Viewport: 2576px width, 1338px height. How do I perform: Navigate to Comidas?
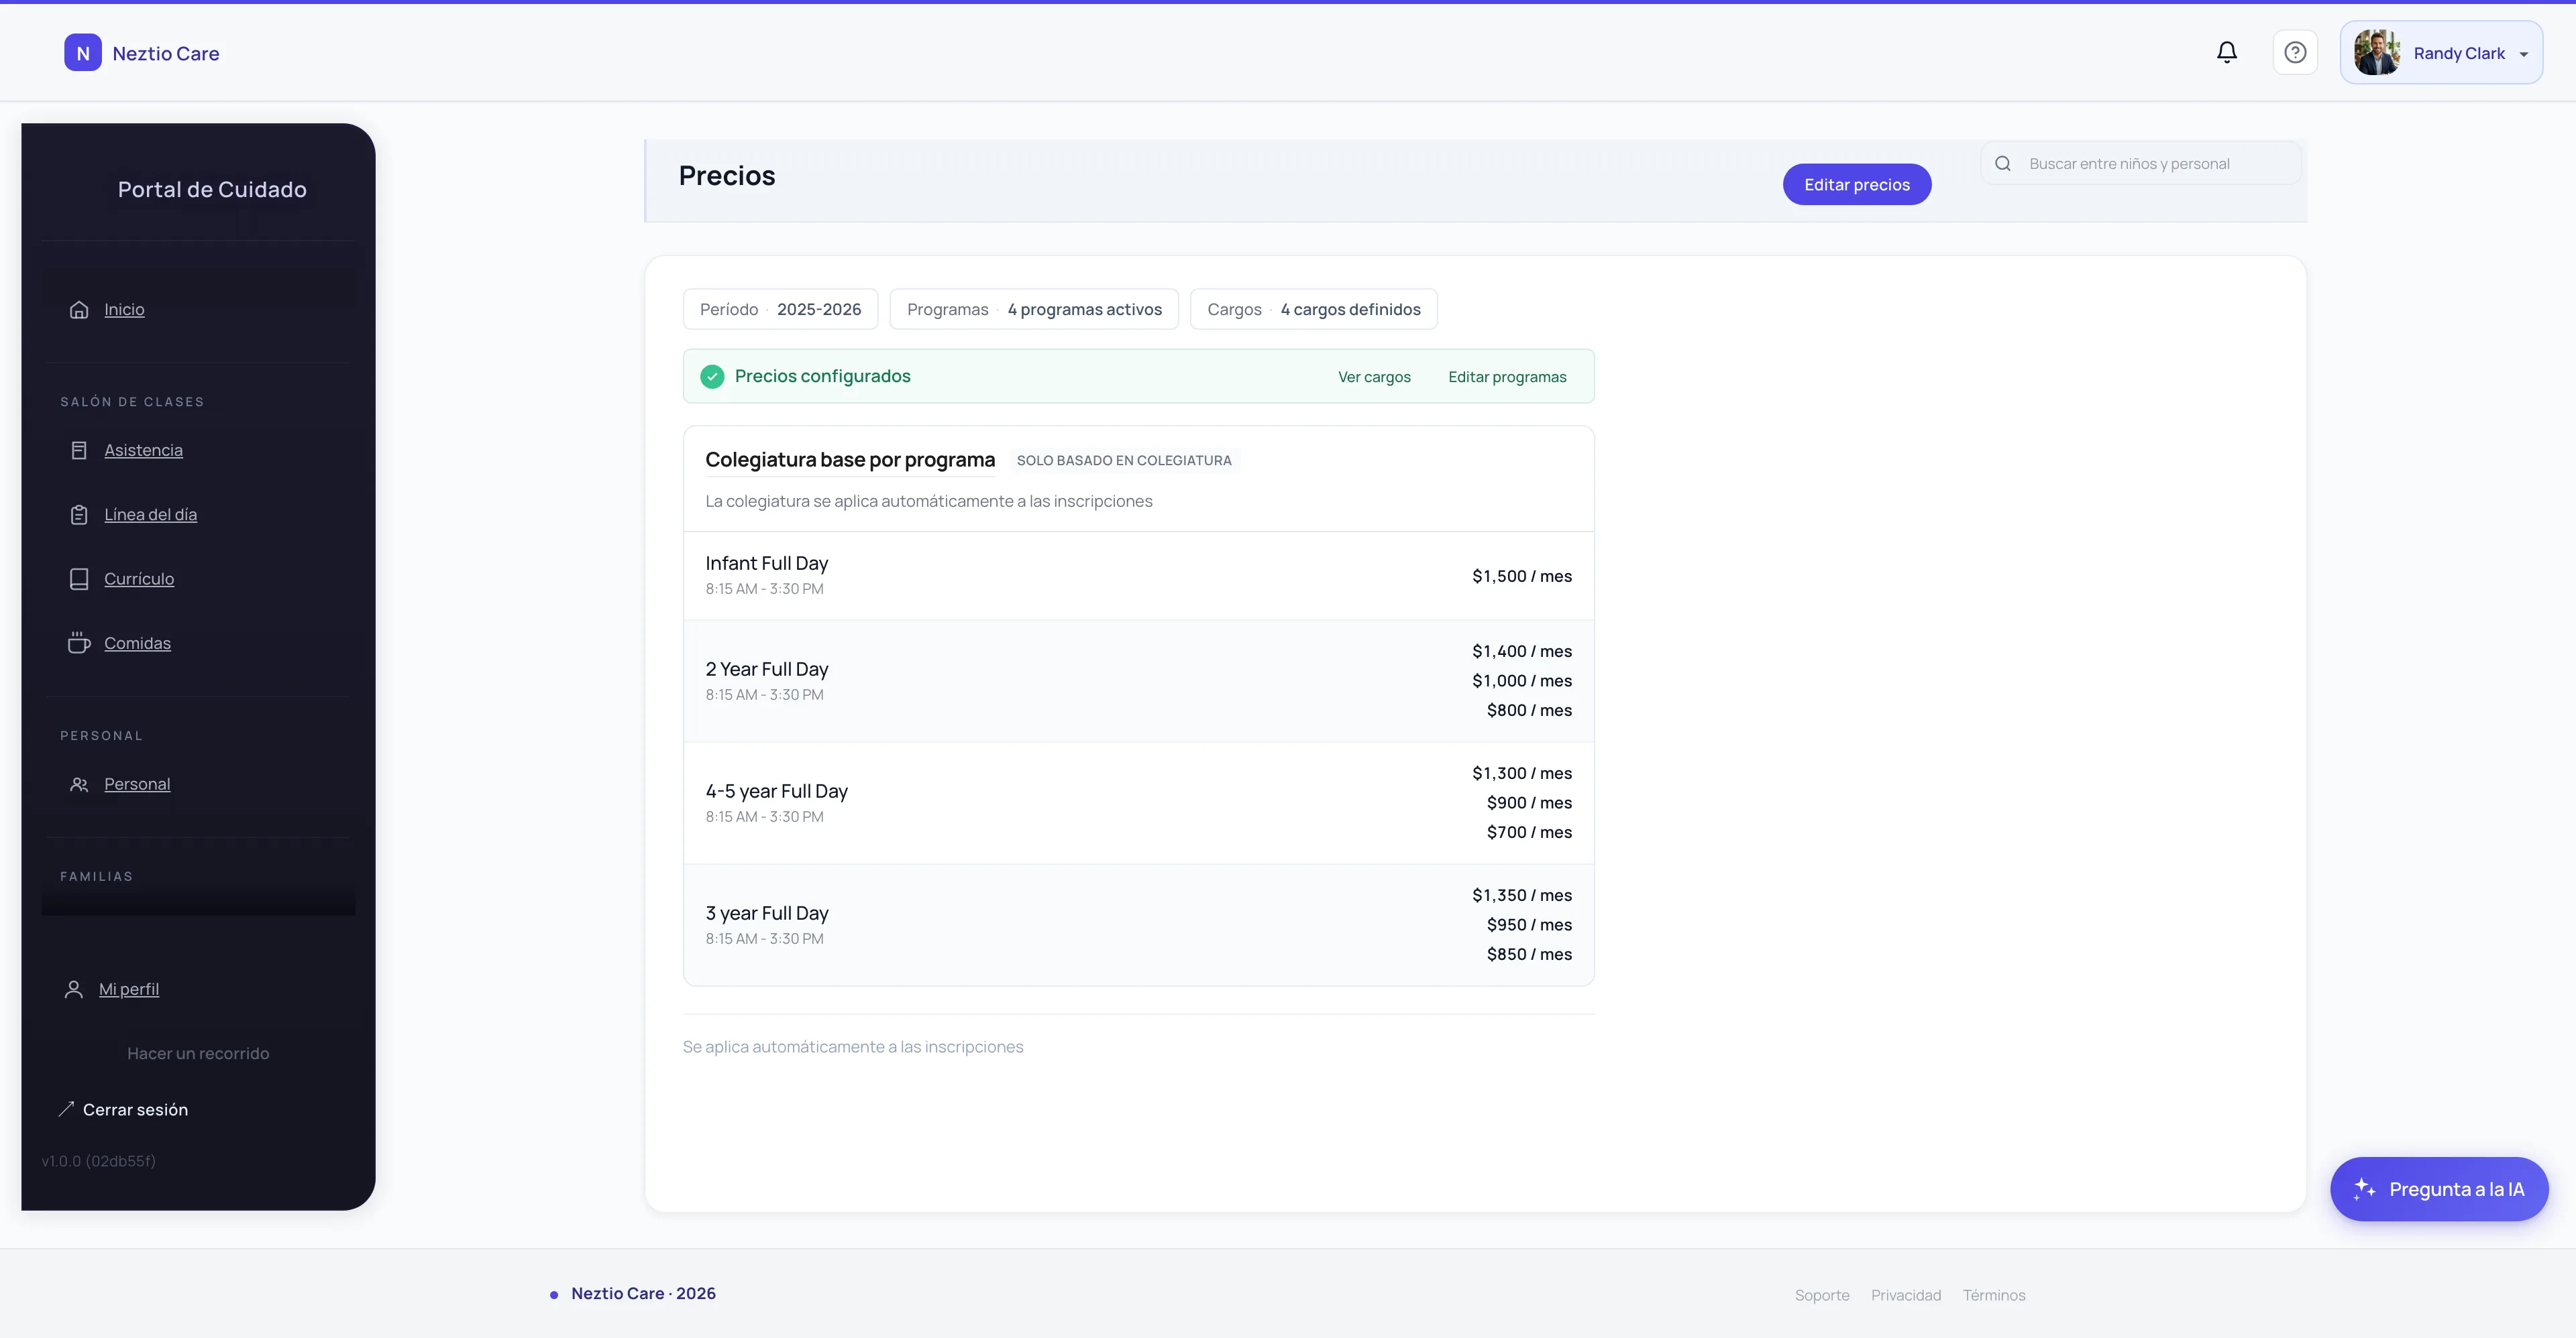[x=137, y=644]
